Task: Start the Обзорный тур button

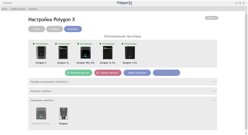Action: (166, 73)
